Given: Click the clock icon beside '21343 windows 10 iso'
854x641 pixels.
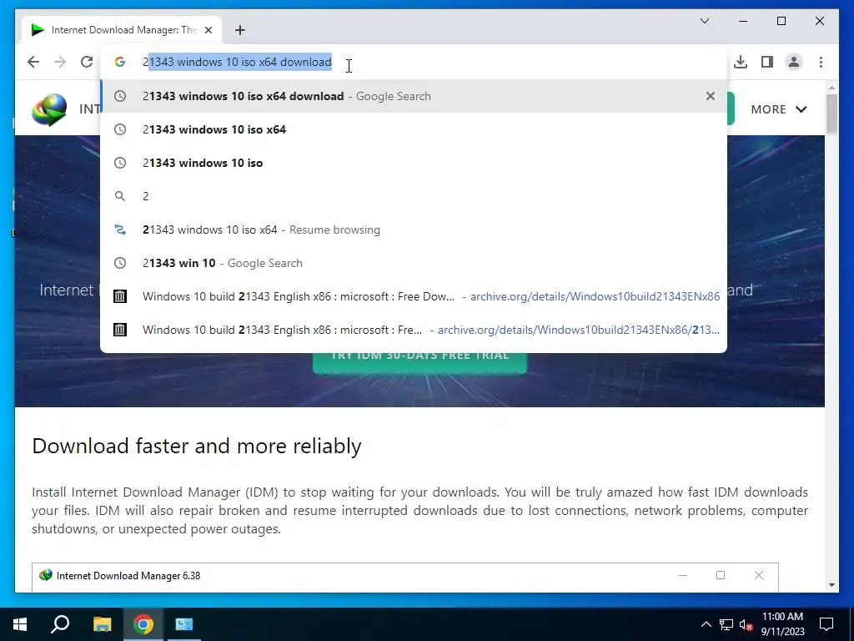Looking at the screenshot, I should pyautogui.click(x=120, y=163).
